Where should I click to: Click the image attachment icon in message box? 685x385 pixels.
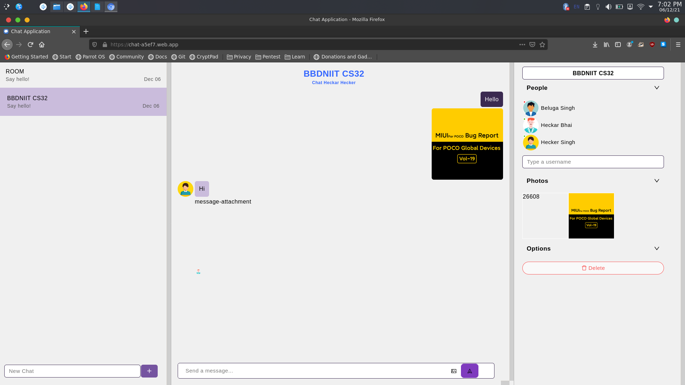coord(454,371)
